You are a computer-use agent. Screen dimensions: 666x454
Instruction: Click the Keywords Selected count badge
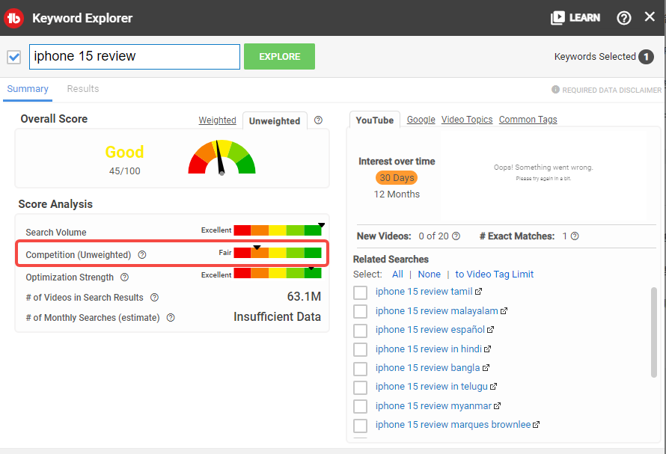click(646, 57)
